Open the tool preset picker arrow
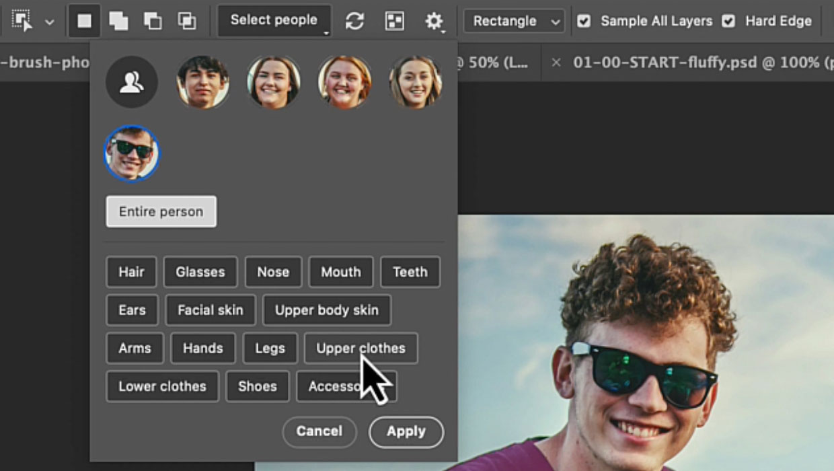The image size is (834, 471). pos(49,22)
